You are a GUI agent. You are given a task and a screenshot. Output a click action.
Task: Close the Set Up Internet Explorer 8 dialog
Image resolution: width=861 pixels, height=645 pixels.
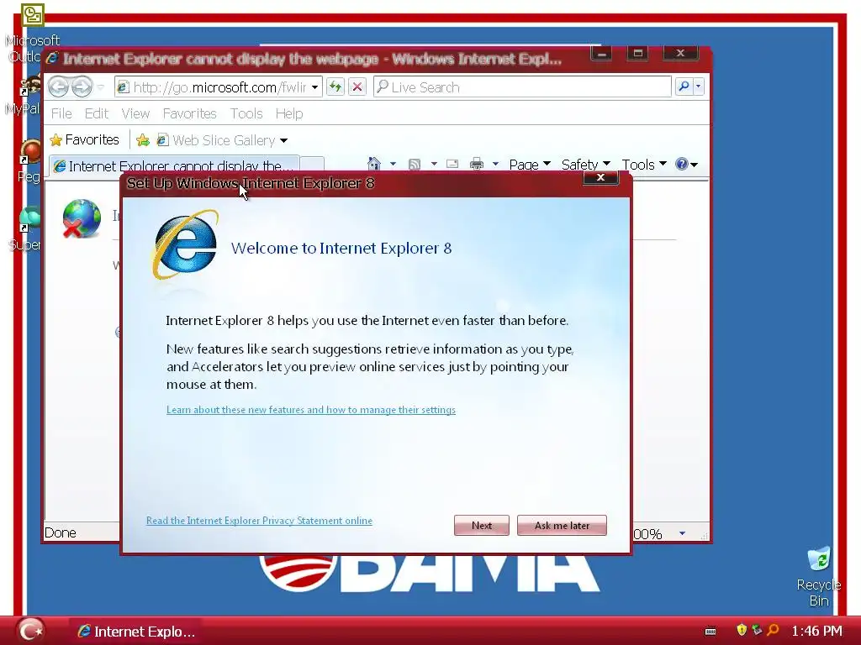600,177
